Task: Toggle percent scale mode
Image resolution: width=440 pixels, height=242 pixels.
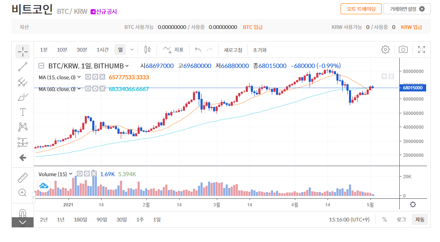Action: pos(385,219)
